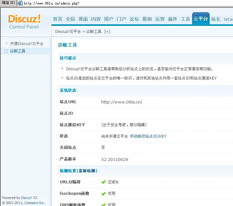Viewport: 233px width, 206px height.
Task: Switch to the 工具 tab
Action: pyautogui.click(x=185, y=19)
